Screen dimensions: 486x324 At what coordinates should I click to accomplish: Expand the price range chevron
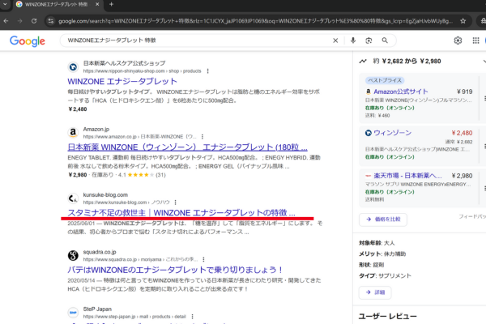pos(484,62)
